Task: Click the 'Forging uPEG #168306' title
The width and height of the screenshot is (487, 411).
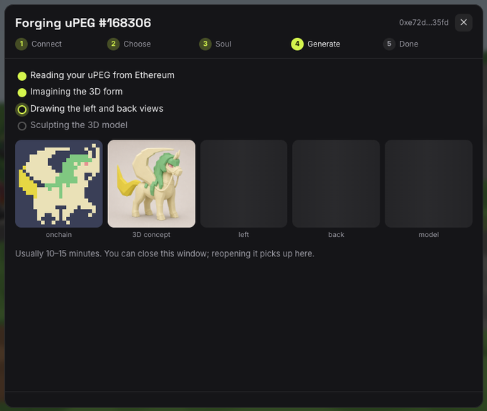Action: click(83, 23)
